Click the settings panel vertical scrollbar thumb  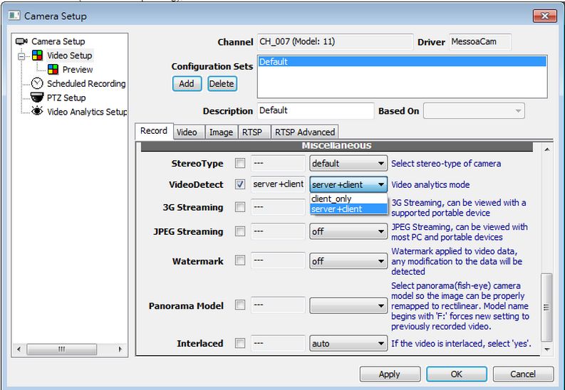point(546,307)
